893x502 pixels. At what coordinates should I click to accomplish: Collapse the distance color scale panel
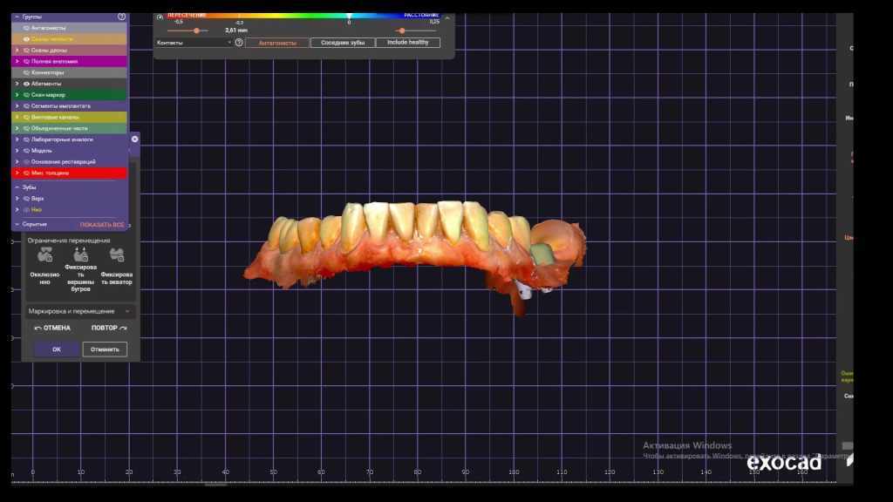tap(447, 17)
